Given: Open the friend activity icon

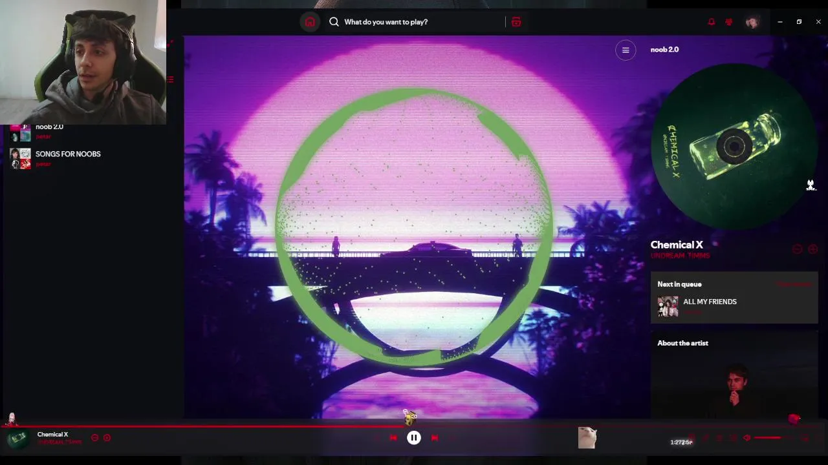Looking at the screenshot, I should click(x=729, y=22).
